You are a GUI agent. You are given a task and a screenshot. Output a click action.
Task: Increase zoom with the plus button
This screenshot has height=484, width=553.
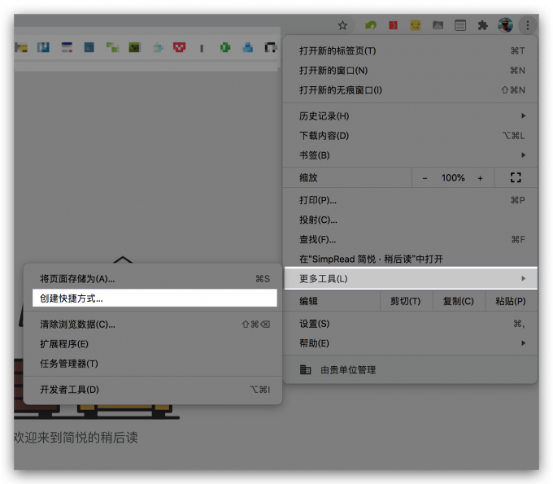pos(481,177)
